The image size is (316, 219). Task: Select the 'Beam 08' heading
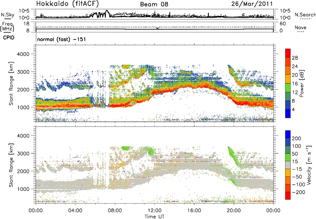(154, 4)
